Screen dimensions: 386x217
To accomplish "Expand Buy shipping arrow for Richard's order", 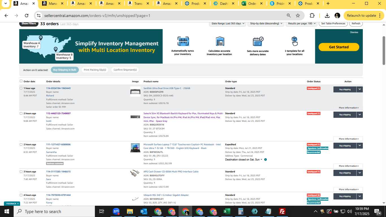I will (359, 89).
